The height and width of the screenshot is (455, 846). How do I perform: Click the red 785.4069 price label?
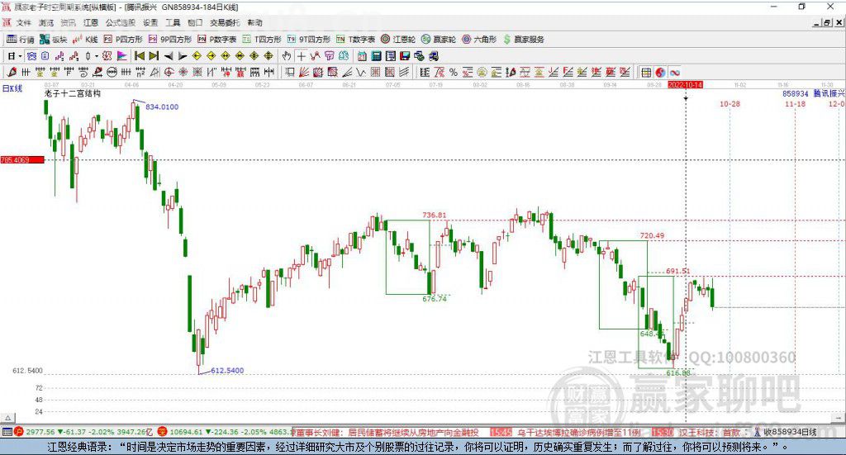click(22, 160)
